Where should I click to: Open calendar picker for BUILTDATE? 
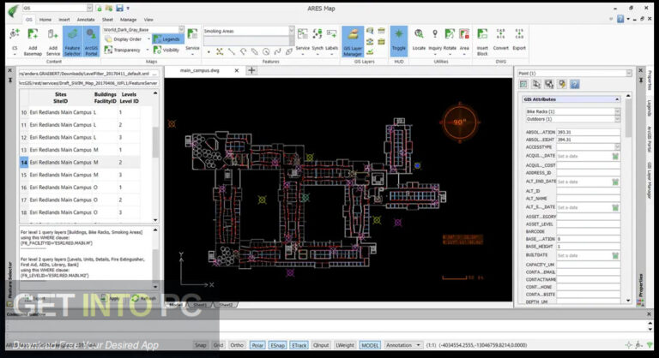click(615, 255)
